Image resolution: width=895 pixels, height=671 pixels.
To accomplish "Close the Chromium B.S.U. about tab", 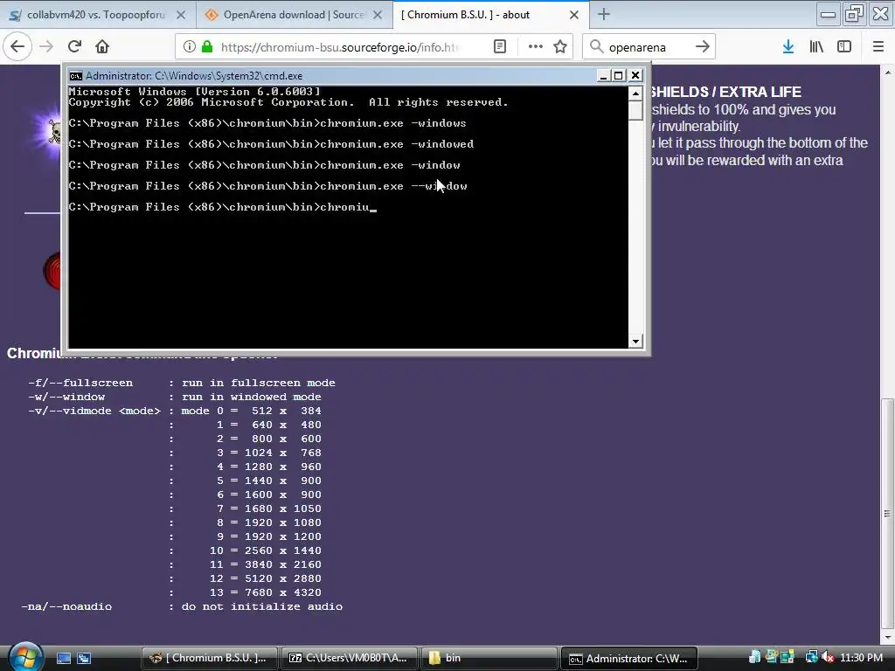I will click(574, 15).
